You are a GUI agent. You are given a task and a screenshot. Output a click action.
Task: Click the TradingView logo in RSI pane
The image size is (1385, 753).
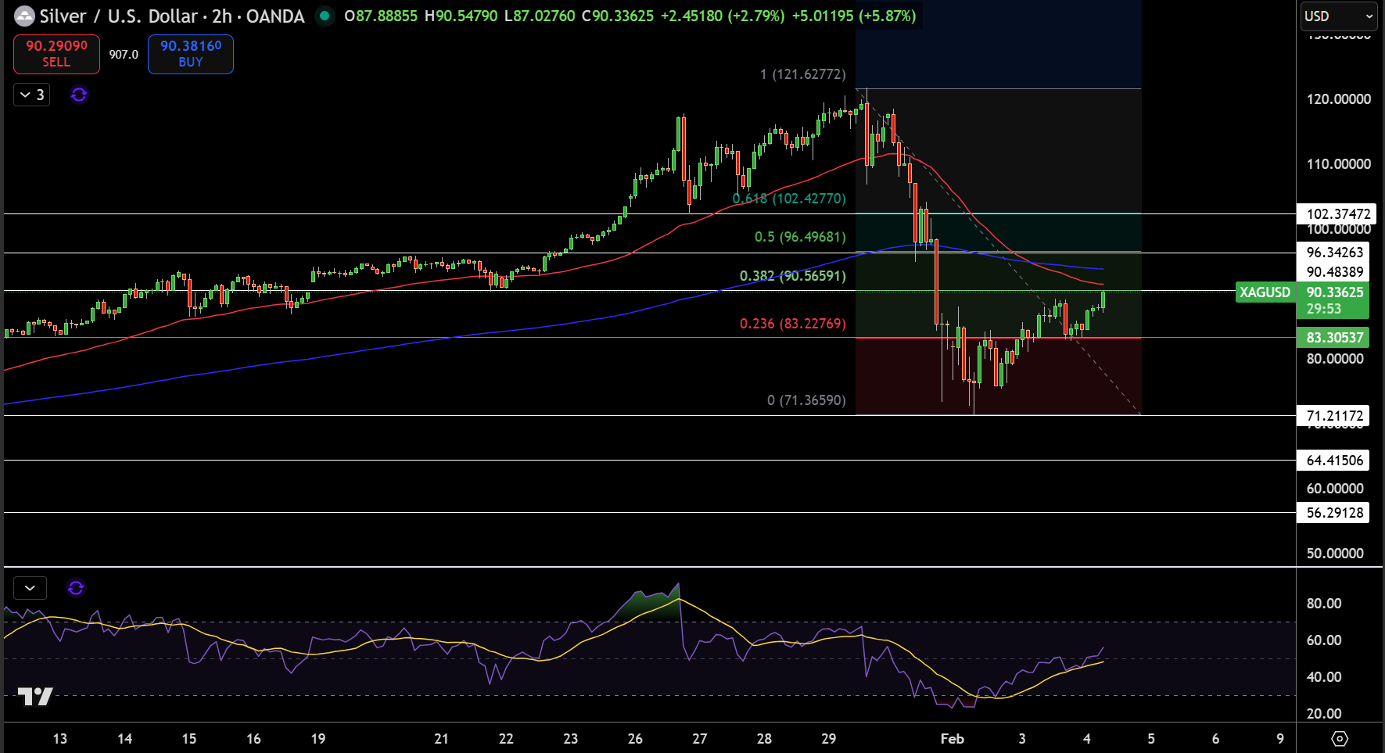tap(35, 696)
